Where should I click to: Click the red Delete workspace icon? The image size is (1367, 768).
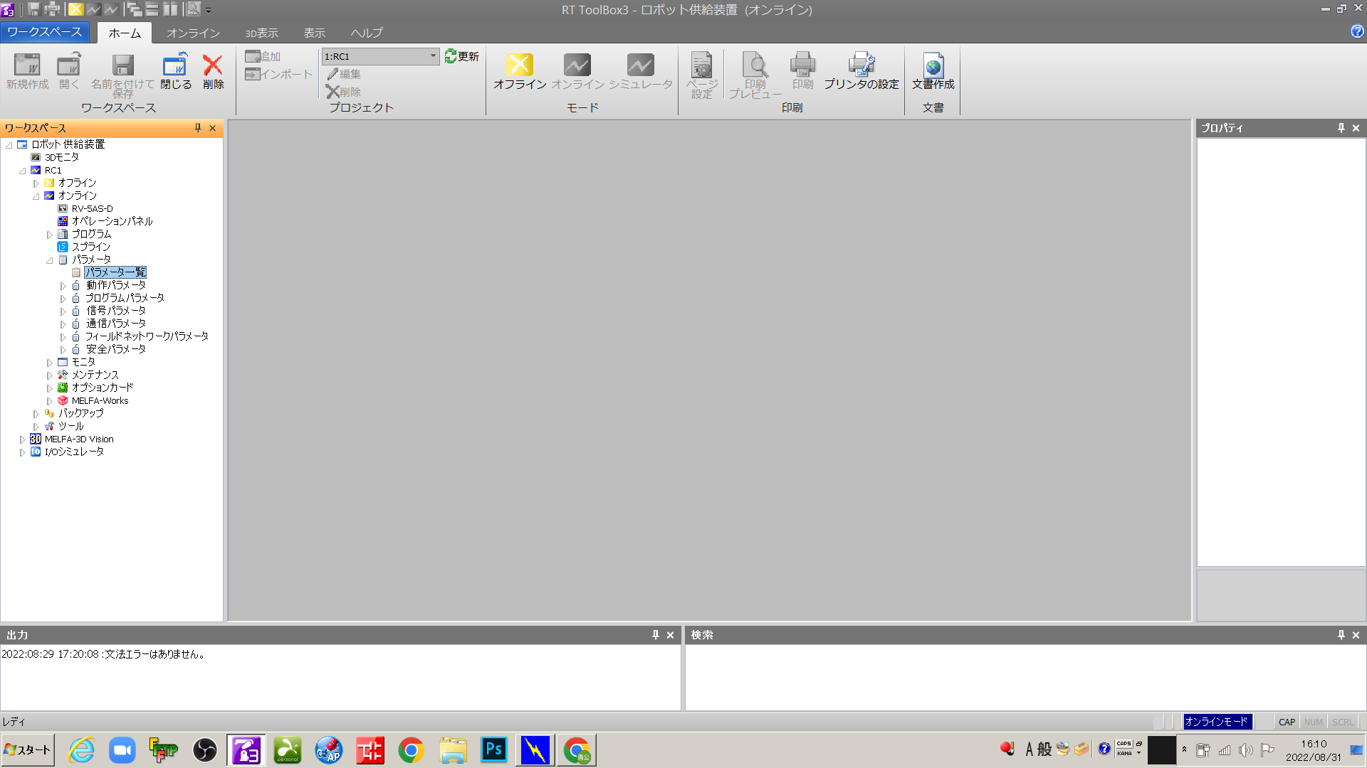[x=212, y=65]
